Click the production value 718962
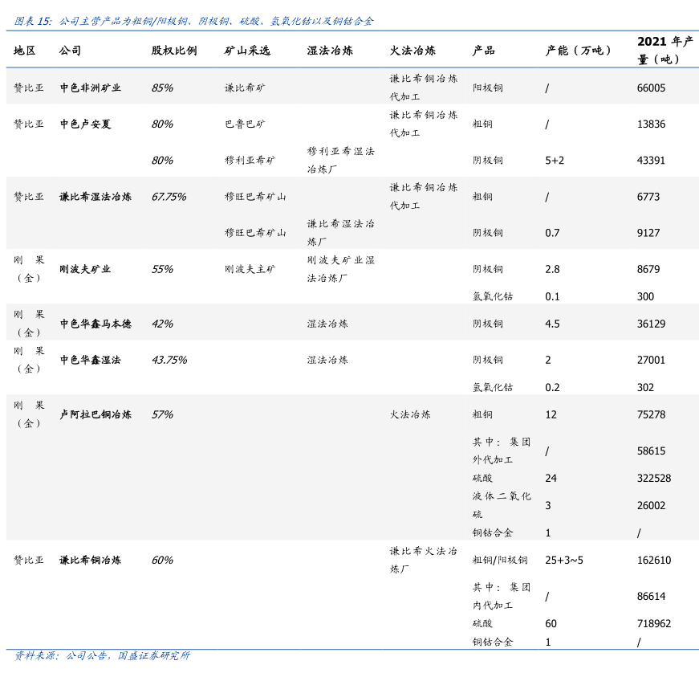This screenshot has height=677, width=699. pos(653,623)
